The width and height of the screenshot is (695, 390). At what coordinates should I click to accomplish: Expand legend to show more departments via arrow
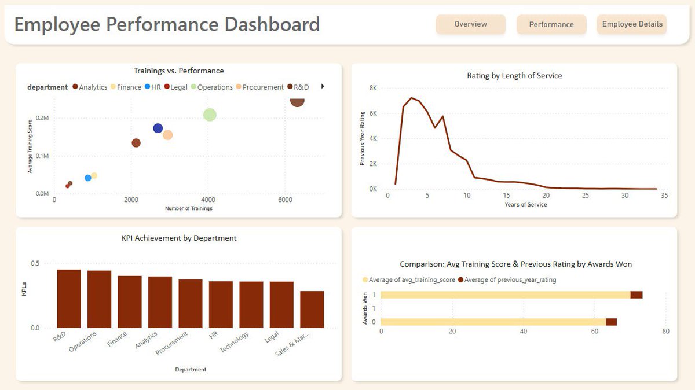pyautogui.click(x=322, y=87)
